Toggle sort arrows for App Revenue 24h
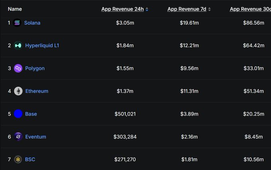 click(147, 9)
